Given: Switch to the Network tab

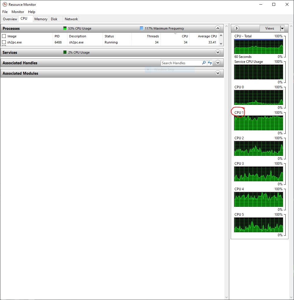Looking at the screenshot, I should coord(71,19).
